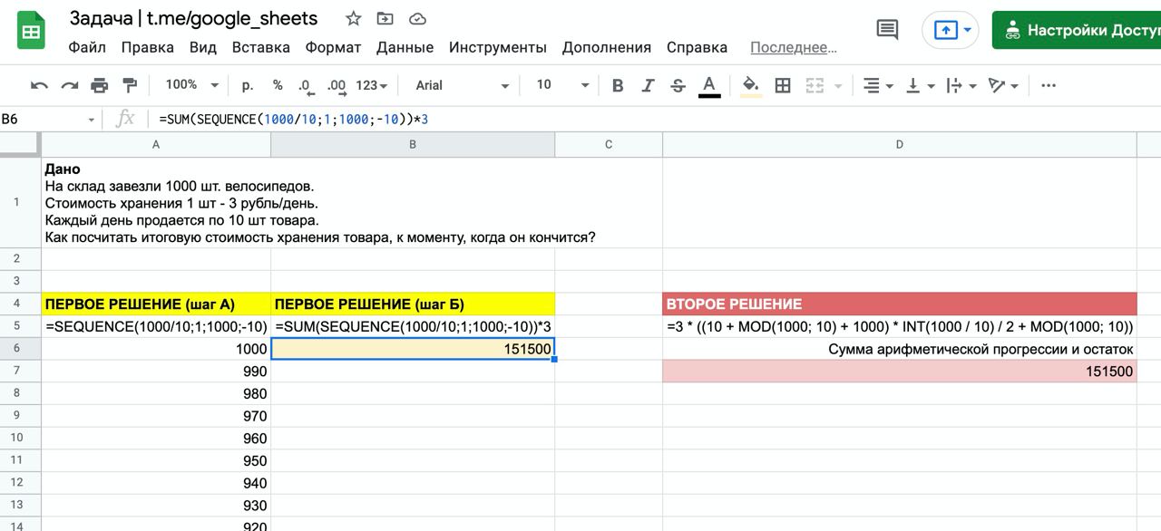Click the Merge cells icon

(x=815, y=85)
